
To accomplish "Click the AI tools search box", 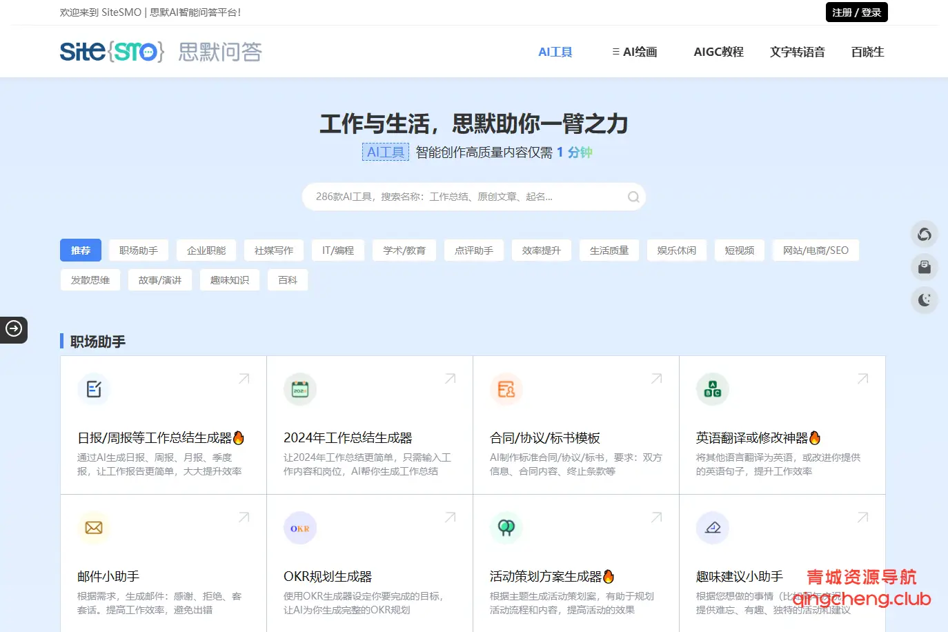I will [x=474, y=196].
